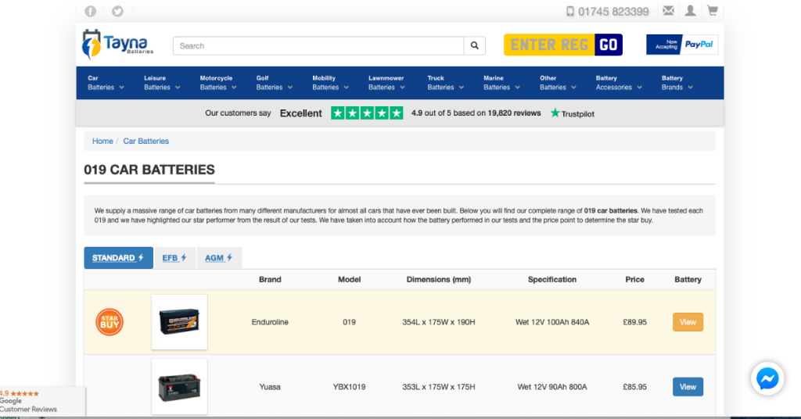Switch to the AGM tab
This screenshot has width=801, height=419.
click(219, 258)
